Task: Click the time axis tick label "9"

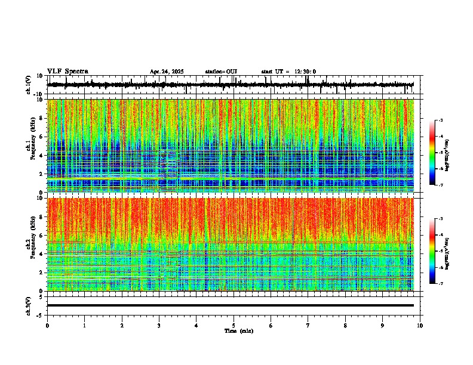Action: click(382, 326)
